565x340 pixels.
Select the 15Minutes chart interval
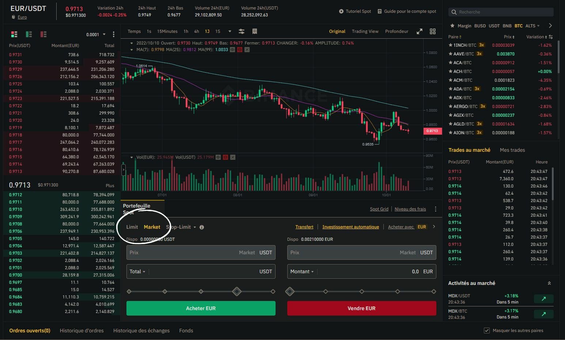point(167,31)
